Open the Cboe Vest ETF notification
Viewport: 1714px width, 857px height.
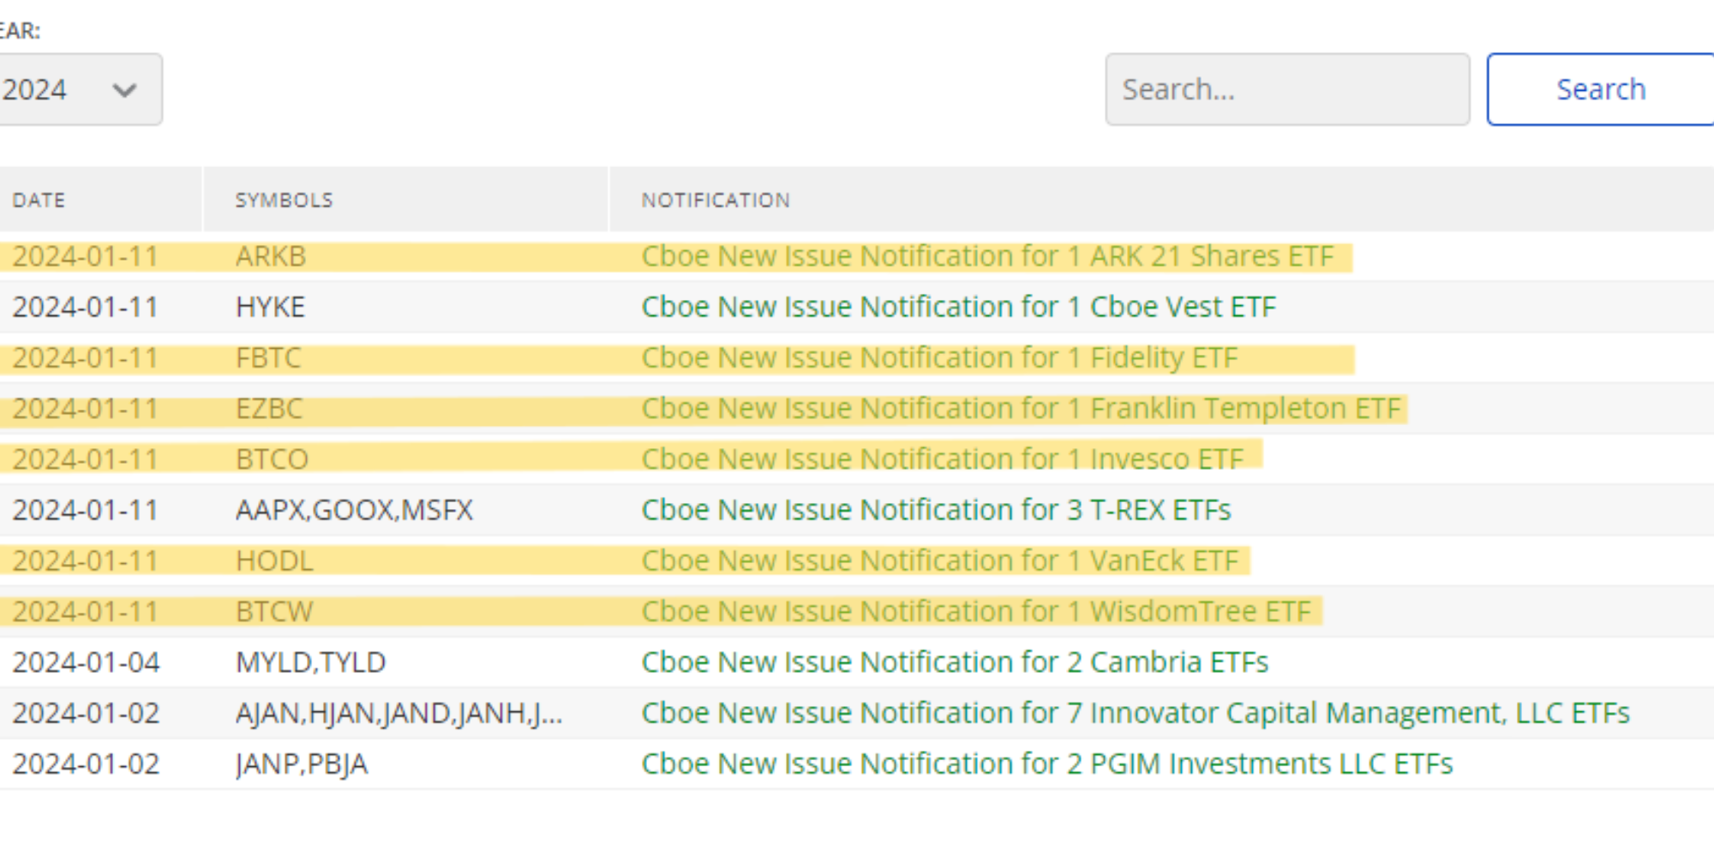958,306
